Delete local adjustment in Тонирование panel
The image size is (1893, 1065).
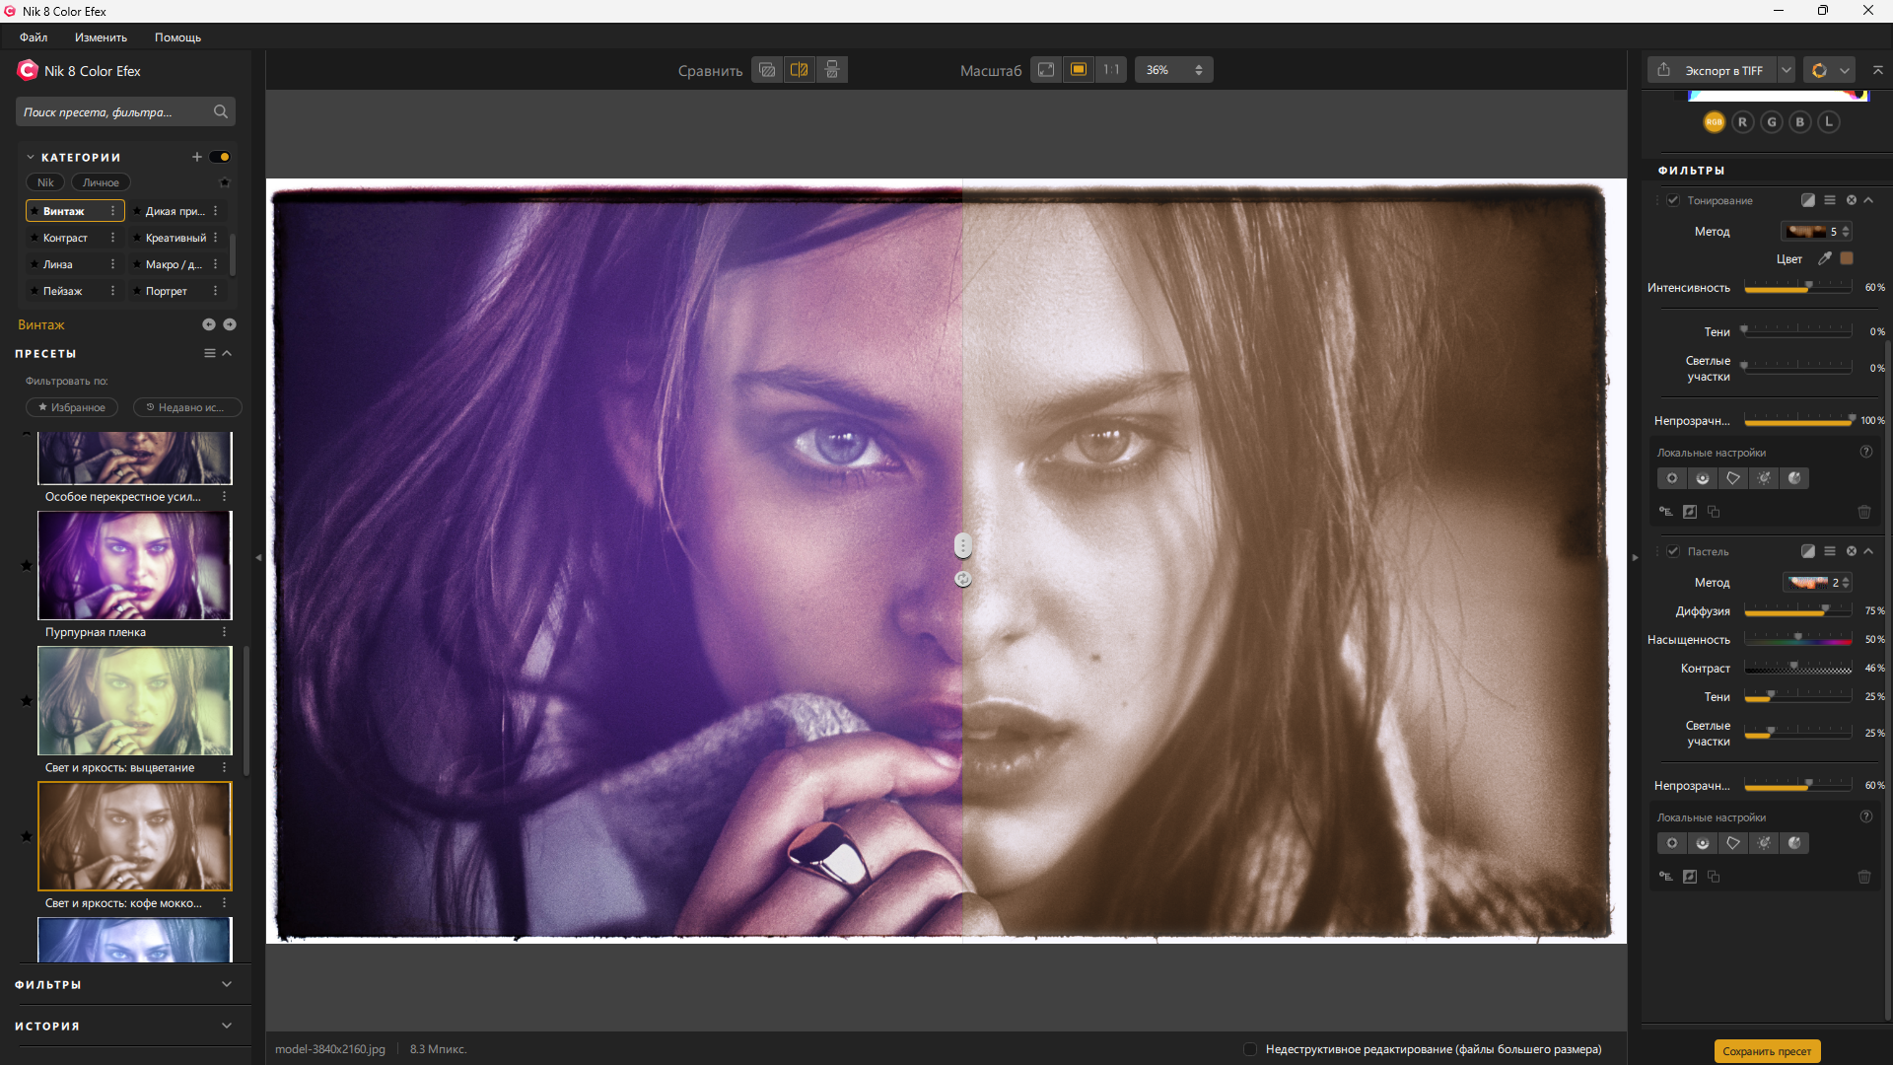click(1864, 512)
